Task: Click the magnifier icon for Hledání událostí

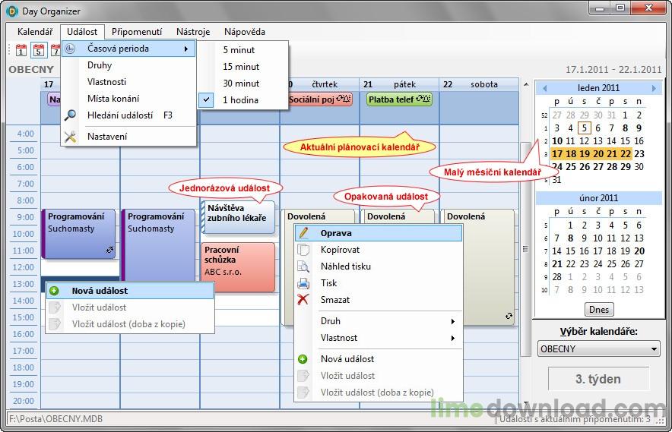Action: point(70,115)
